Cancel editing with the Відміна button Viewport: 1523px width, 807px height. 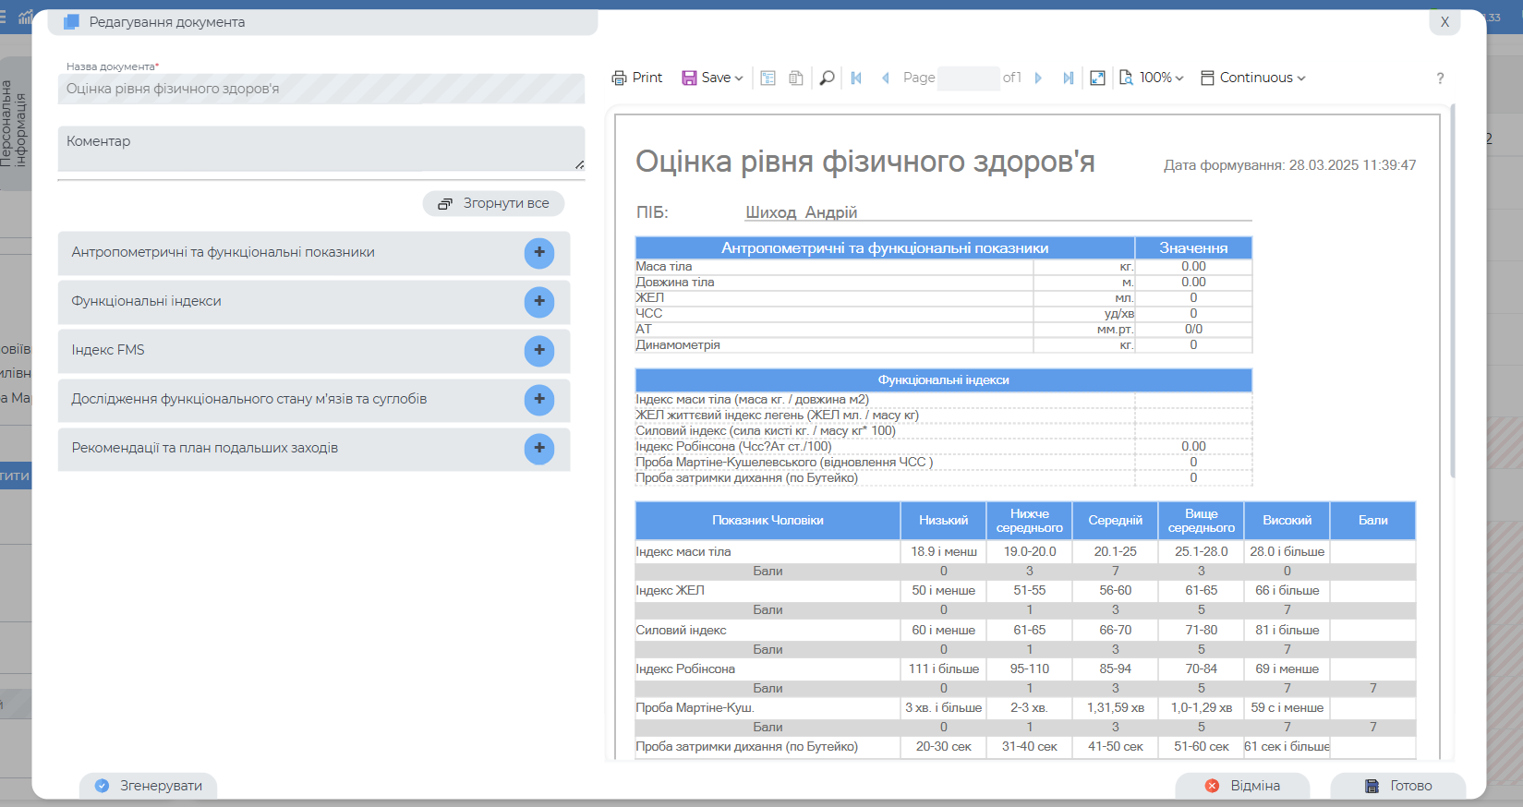[x=1242, y=786]
